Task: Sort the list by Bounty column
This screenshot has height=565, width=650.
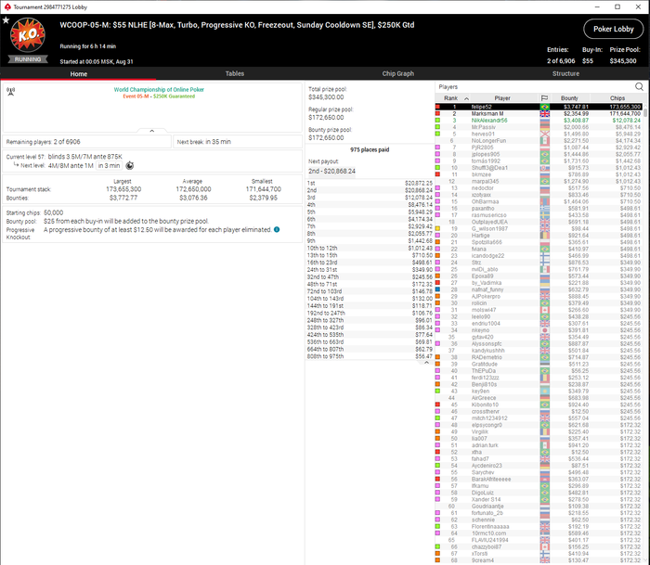Action: point(569,98)
